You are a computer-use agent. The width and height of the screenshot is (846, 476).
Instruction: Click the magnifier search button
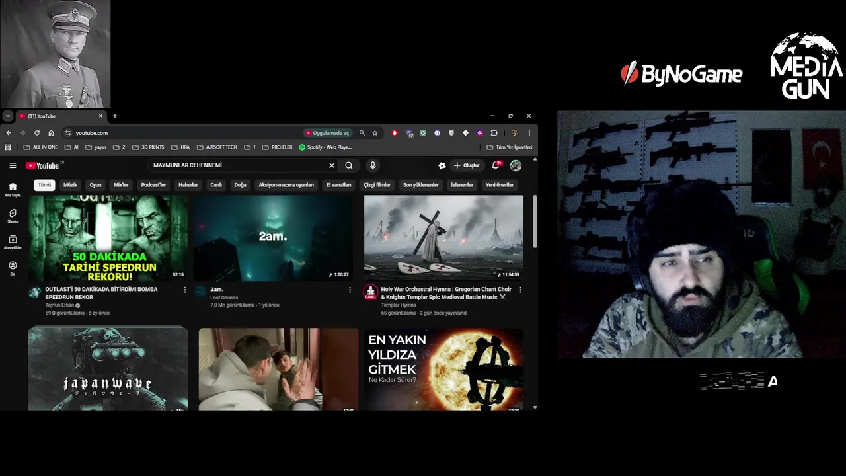pyautogui.click(x=349, y=165)
